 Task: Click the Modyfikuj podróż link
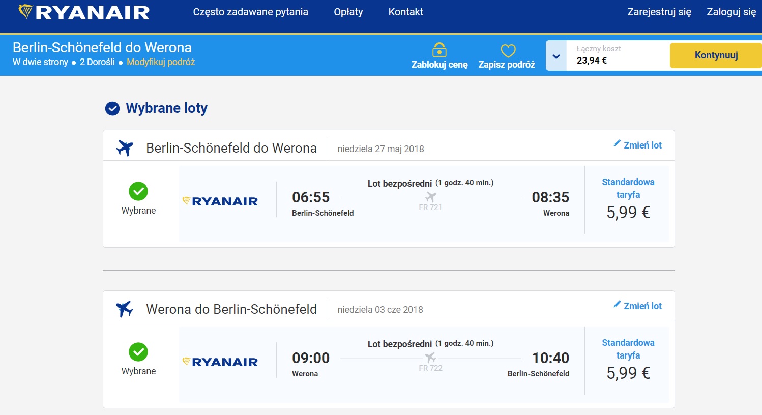161,62
